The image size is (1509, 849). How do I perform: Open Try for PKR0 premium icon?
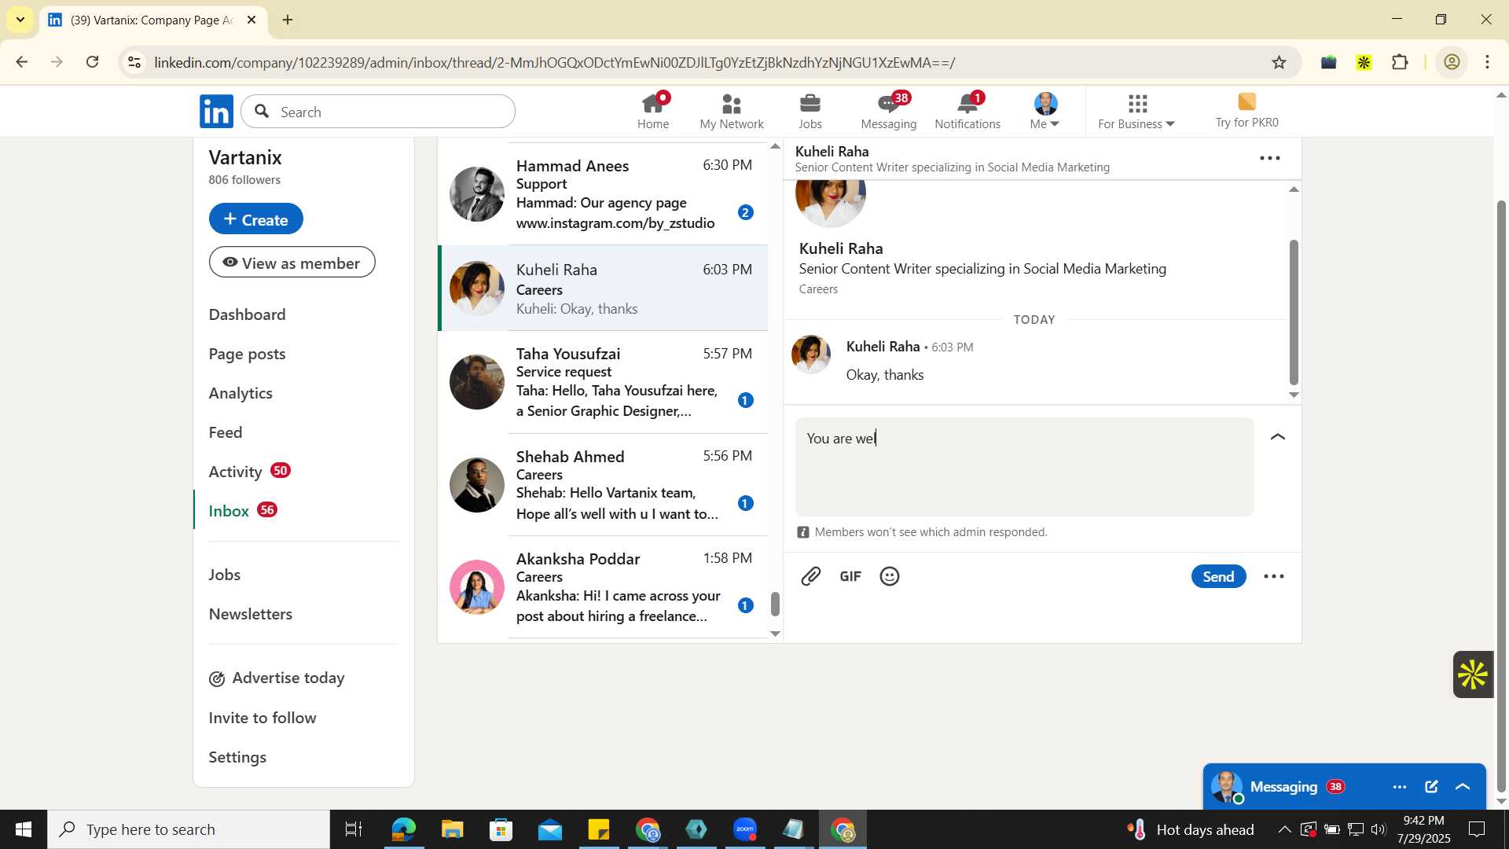coord(1246,112)
